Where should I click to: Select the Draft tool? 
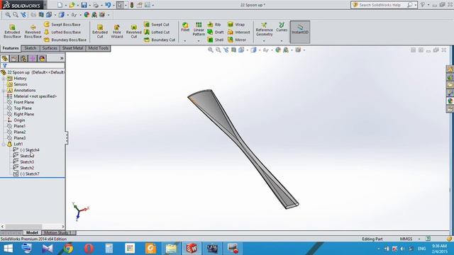coord(216,32)
